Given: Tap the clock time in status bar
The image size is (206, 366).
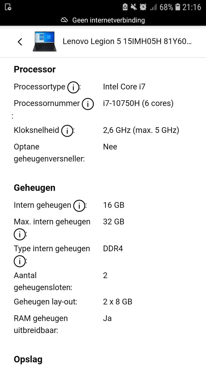Looking at the screenshot, I should point(192,7).
